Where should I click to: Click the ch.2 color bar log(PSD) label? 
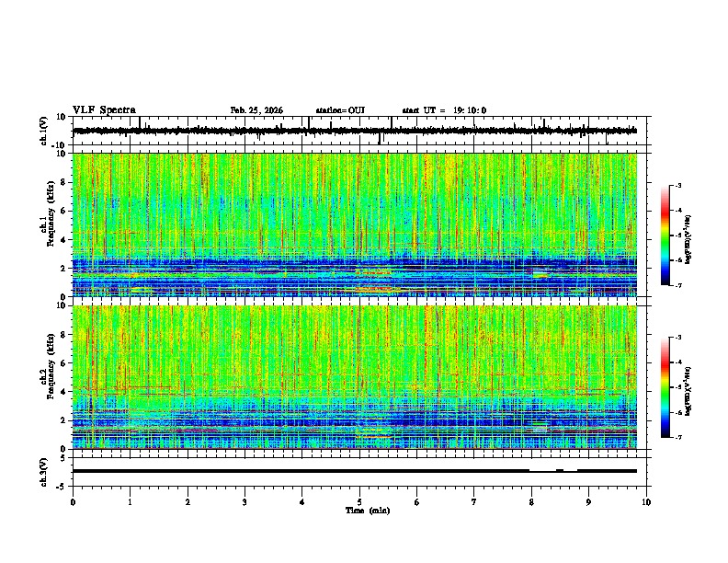tap(688, 392)
